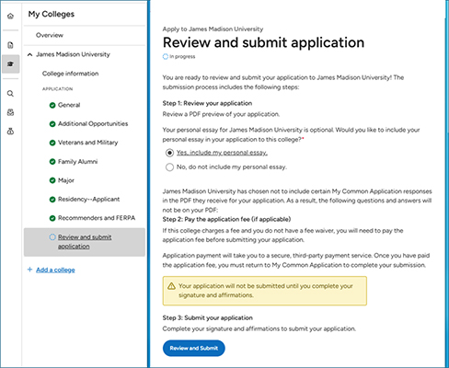The height and width of the screenshot is (368, 449).
Task: Go to the General application section
Action: (69, 105)
